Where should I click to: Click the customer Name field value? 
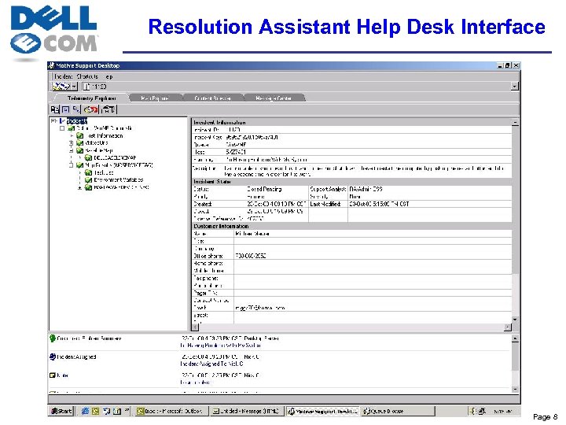[x=252, y=234]
